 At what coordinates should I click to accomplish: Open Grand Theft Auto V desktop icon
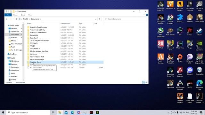190,98
